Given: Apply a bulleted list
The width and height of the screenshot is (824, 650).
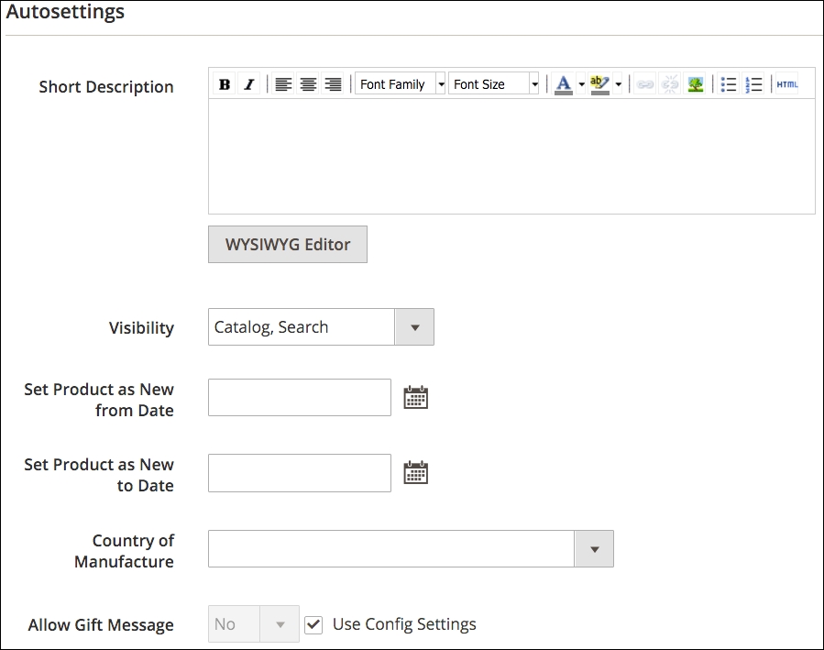Looking at the screenshot, I should click(729, 83).
